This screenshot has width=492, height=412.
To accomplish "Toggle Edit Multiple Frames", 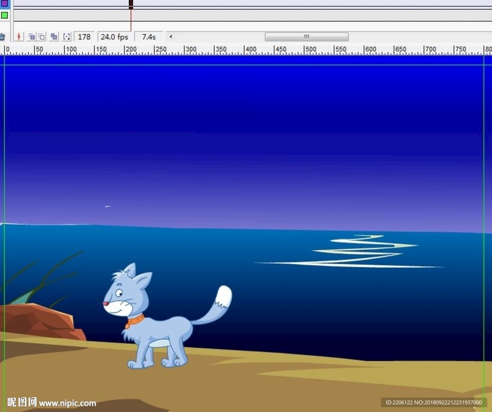I will click(54, 36).
